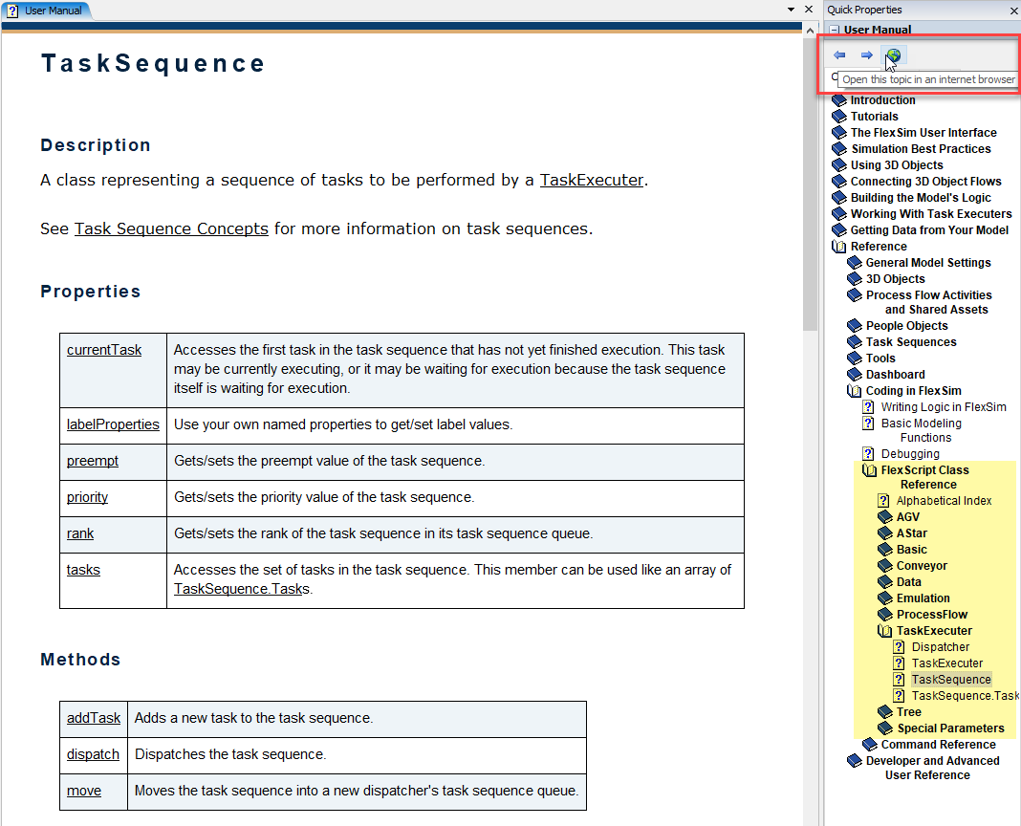Click the book icon next to Tutorials
The height and width of the screenshot is (826, 1021).
[x=839, y=117]
